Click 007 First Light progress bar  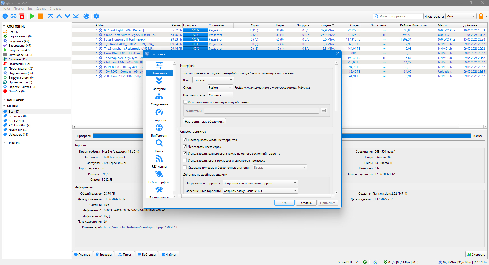point(195,30)
